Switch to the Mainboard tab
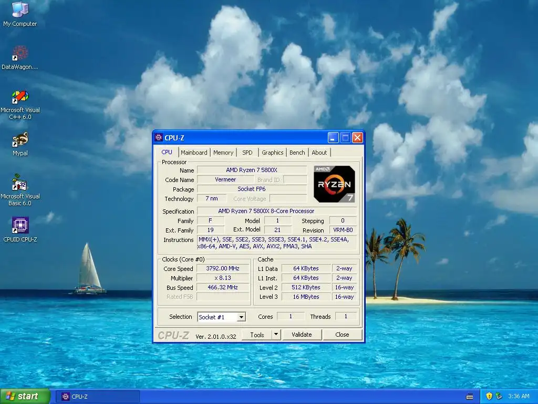The image size is (538, 404). (x=194, y=153)
